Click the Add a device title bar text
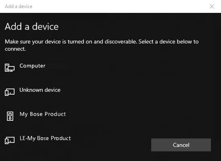This screenshot has width=221, height=161. point(19,6)
